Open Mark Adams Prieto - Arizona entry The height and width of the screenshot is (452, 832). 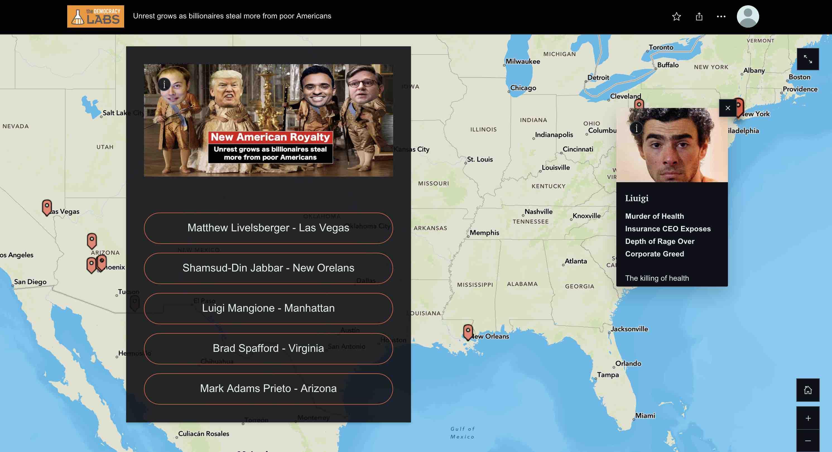pyautogui.click(x=268, y=388)
